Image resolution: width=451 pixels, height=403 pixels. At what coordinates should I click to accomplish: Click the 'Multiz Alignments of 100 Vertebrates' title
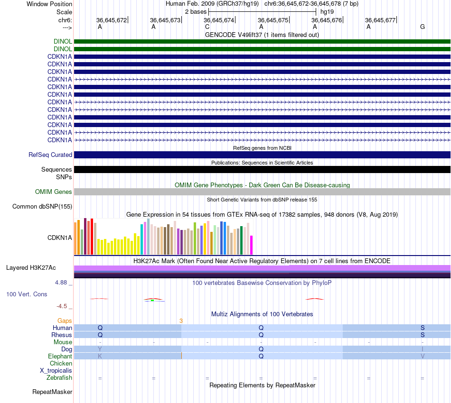point(262,314)
